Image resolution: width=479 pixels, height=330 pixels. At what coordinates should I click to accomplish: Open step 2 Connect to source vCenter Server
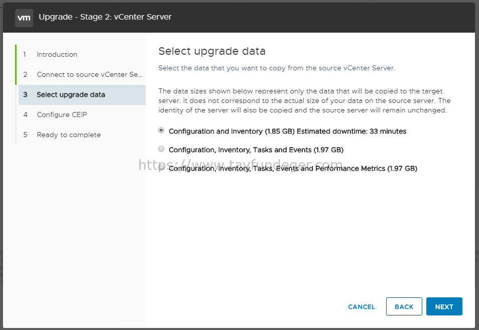[x=82, y=74]
